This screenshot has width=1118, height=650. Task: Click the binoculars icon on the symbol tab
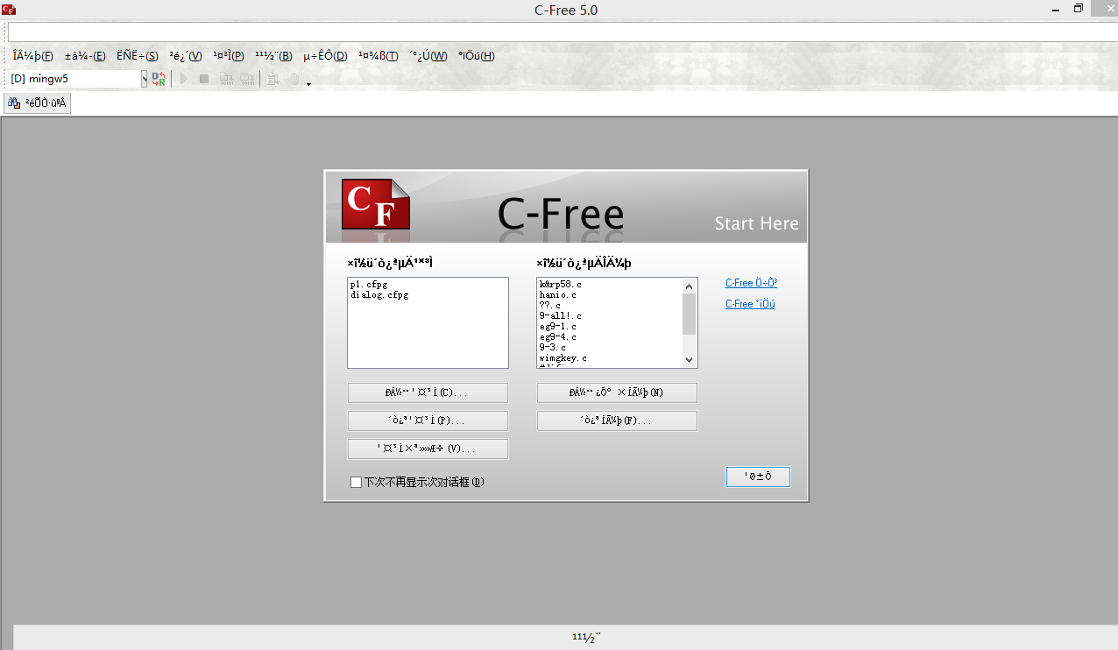[x=14, y=103]
